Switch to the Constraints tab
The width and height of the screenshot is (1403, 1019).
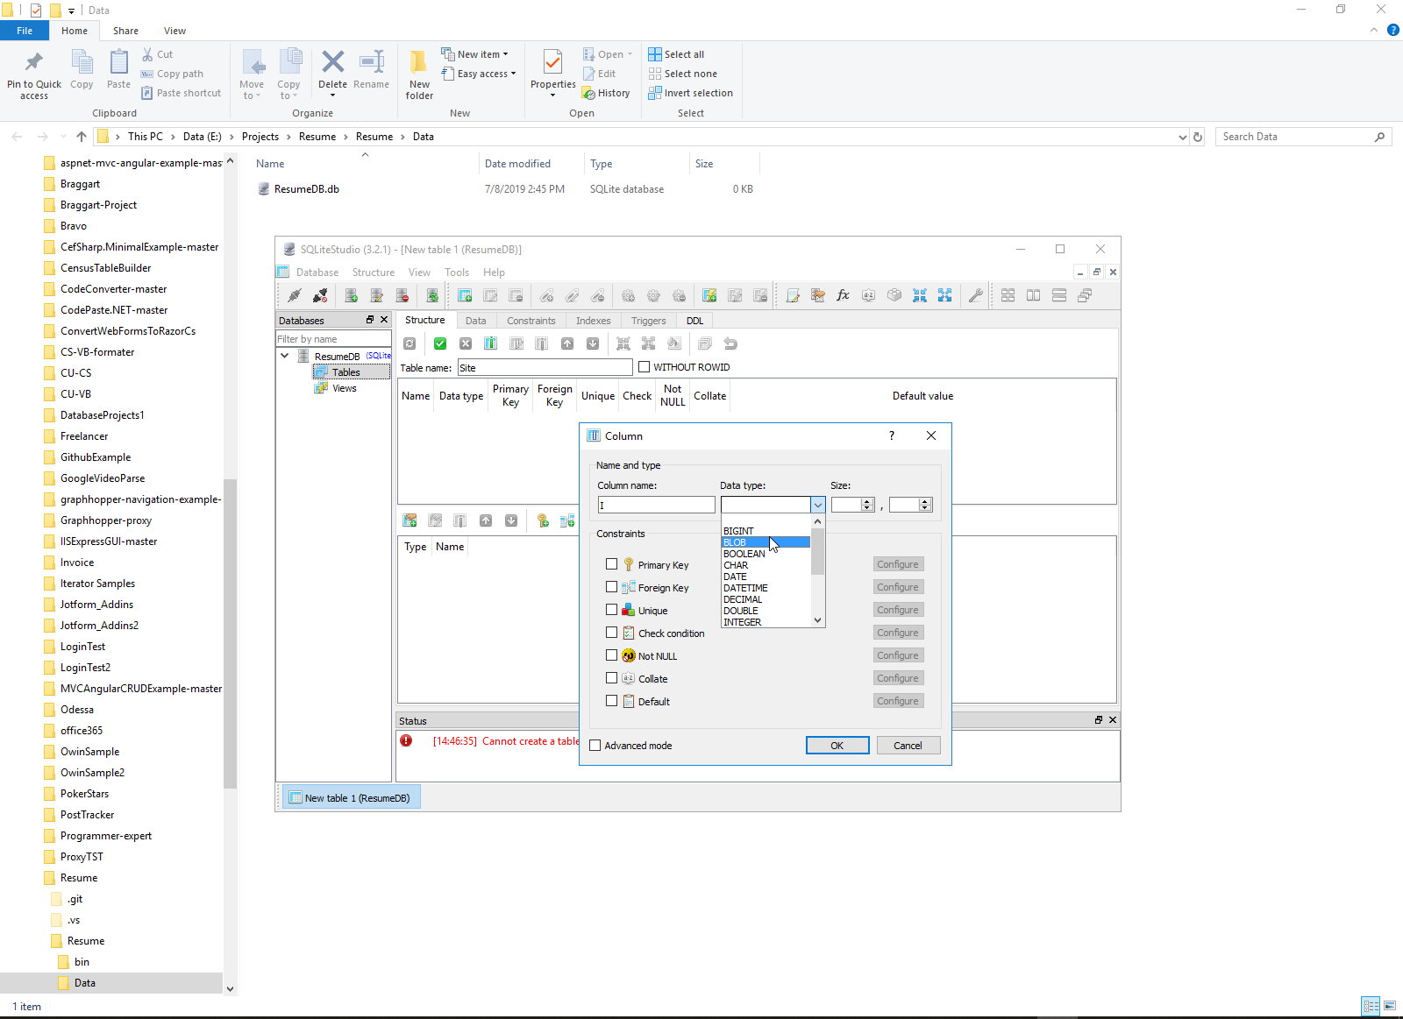coord(531,321)
